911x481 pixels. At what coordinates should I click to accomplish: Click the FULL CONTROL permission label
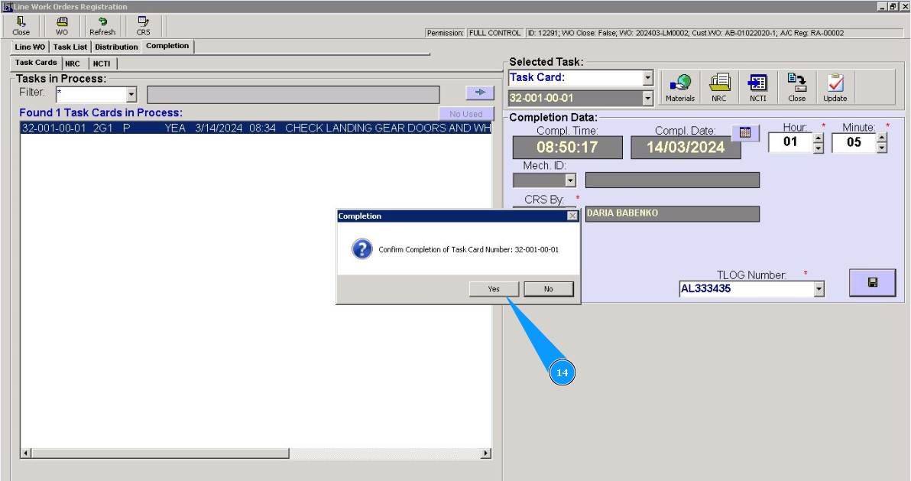[495, 33]
